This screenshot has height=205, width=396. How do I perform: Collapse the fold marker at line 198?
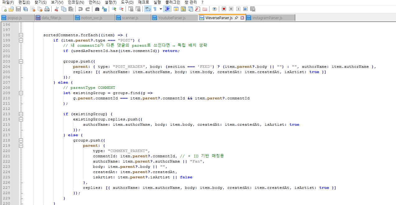(21, 35)
